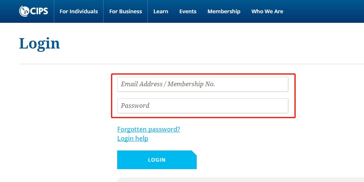The image size is (364, 182).
Task: Click the large Login page heading
Action: click(39, 44)
